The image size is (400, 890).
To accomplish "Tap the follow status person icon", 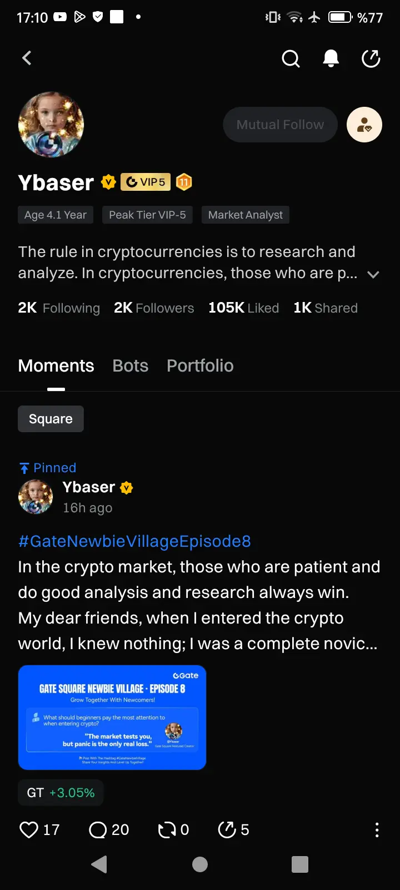I will [x=364, y=125].
